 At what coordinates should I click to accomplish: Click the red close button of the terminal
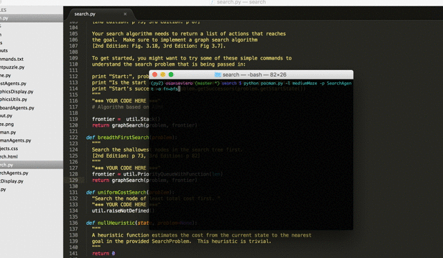tap(154, 75)
